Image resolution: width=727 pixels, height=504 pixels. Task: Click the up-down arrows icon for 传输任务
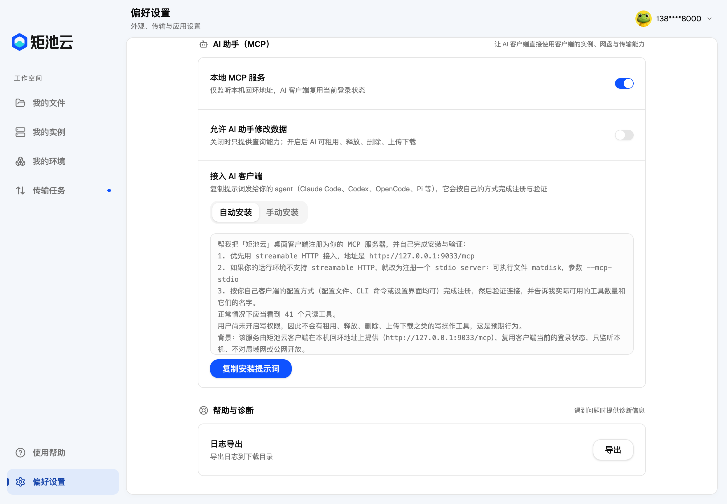tap(20, 190)
